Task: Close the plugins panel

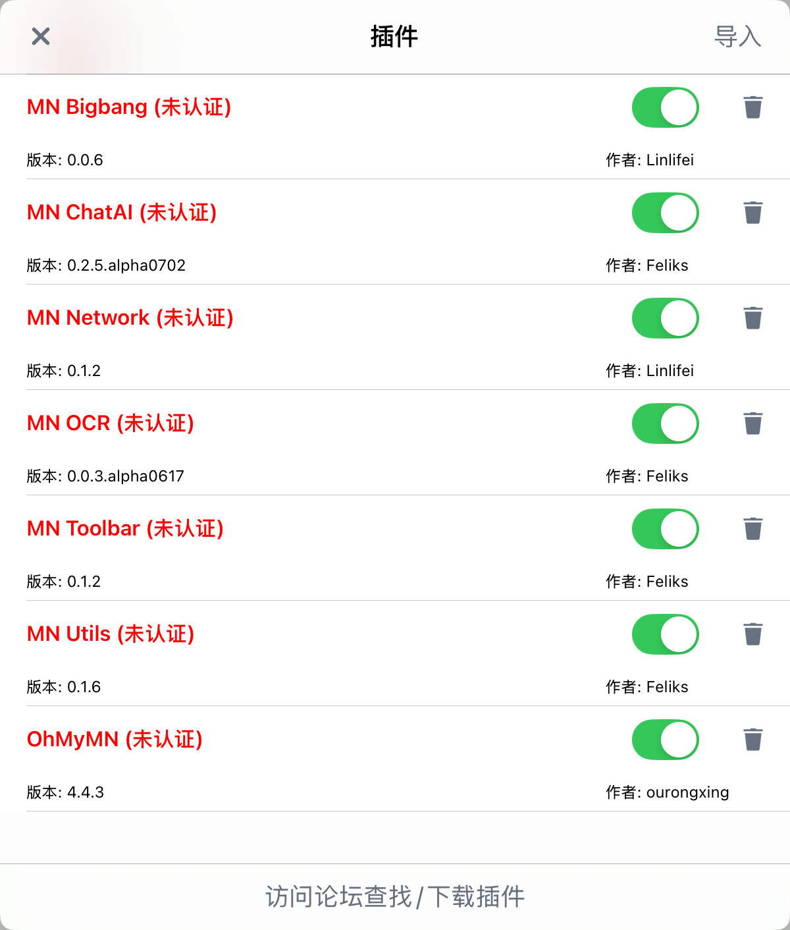Action: pos(41,36)
